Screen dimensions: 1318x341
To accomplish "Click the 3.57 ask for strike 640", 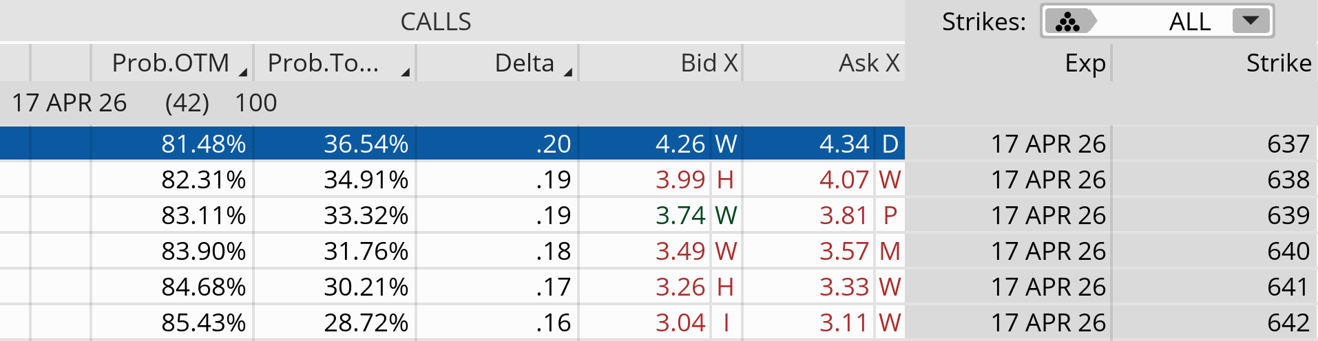I will coord(844,251).
